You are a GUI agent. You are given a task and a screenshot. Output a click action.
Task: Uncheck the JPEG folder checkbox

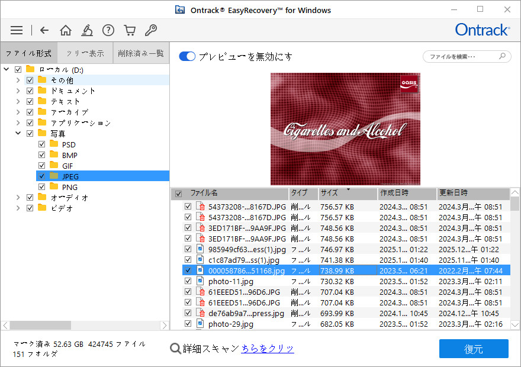click(41, 176)
